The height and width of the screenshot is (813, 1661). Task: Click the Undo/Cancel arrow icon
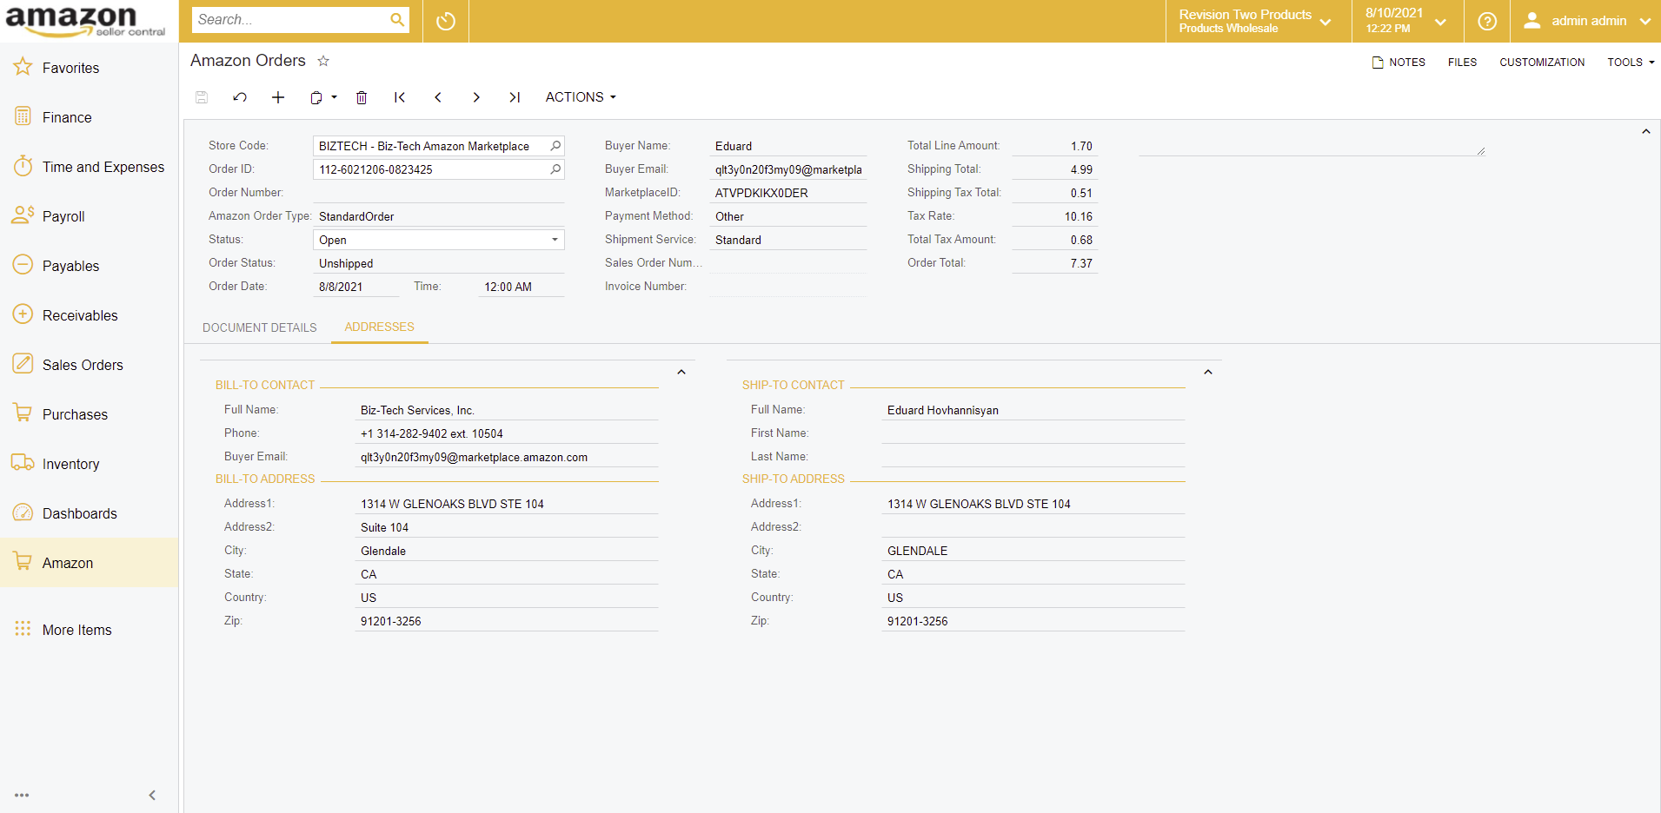point(240,97)
